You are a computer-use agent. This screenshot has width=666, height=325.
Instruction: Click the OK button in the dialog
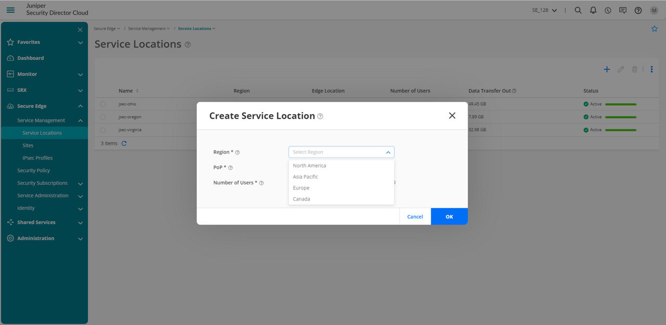point(449,216)
